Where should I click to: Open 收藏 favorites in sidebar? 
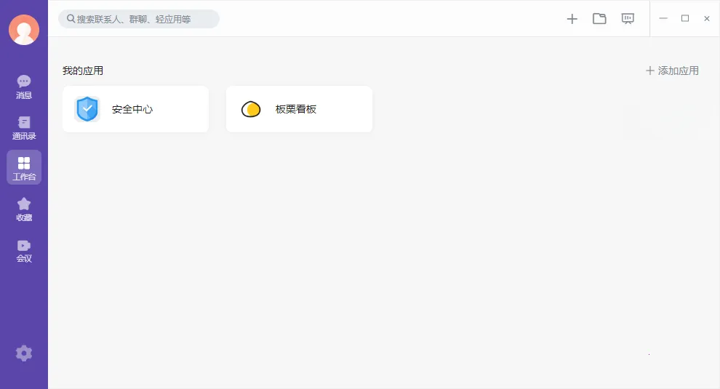pyautogui.click(x=24, y=209)
